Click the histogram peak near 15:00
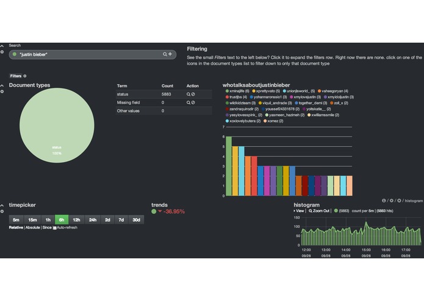 click(366, 223)
